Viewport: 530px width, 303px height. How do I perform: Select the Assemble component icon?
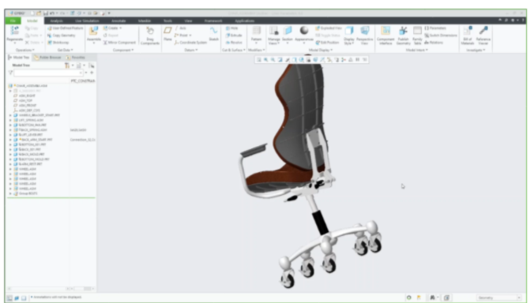pos(94,31)
